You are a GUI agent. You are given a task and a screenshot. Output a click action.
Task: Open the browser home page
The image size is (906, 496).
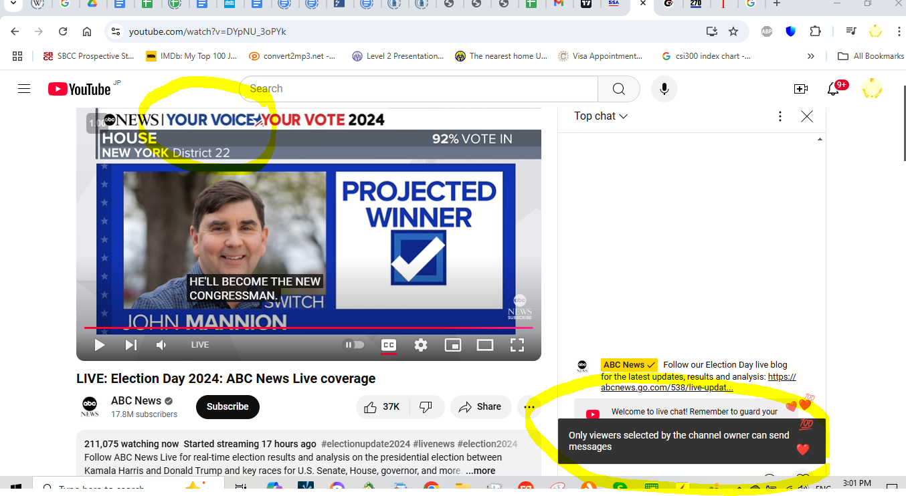(x=87, y=31)
